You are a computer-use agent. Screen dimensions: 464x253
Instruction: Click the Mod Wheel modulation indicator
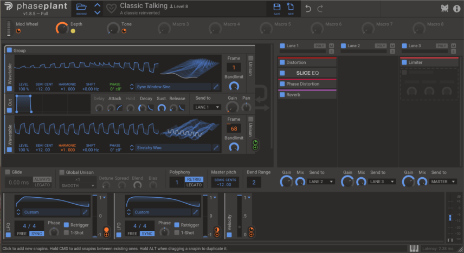(18, 31)
